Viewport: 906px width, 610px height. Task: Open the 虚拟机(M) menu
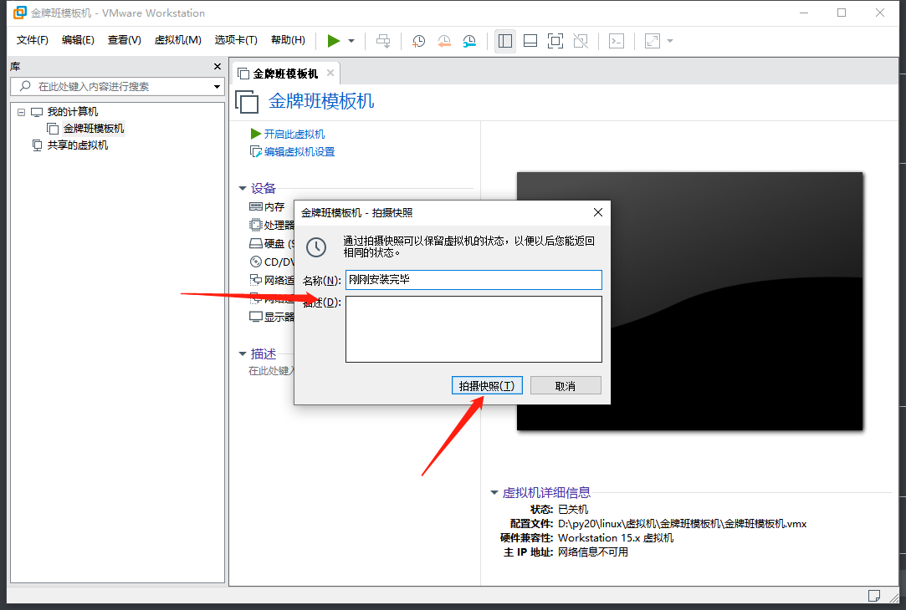coord(178,40)
